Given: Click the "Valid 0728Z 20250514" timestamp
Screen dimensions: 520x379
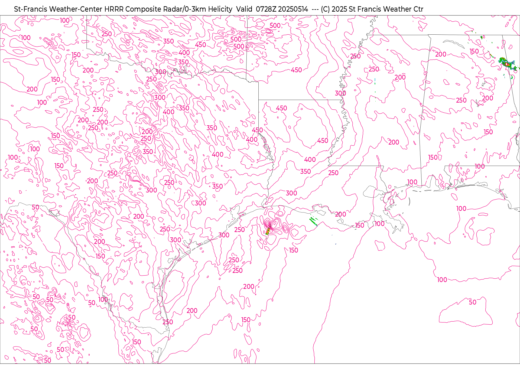Looking at the screenshot, I should click(x=272, y=9).
